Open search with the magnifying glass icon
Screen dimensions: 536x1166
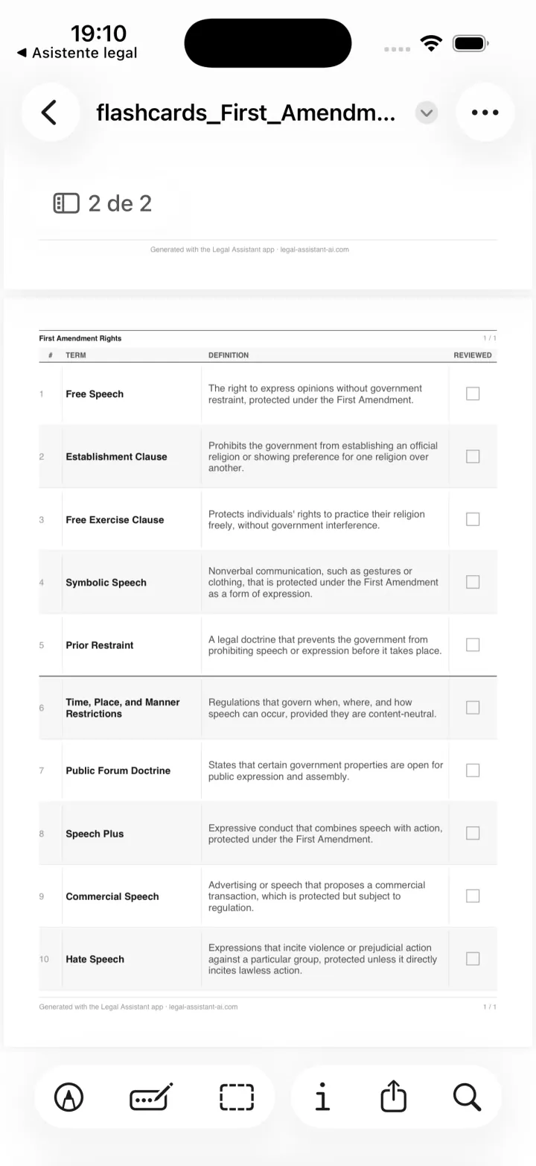pos(467,1097)
